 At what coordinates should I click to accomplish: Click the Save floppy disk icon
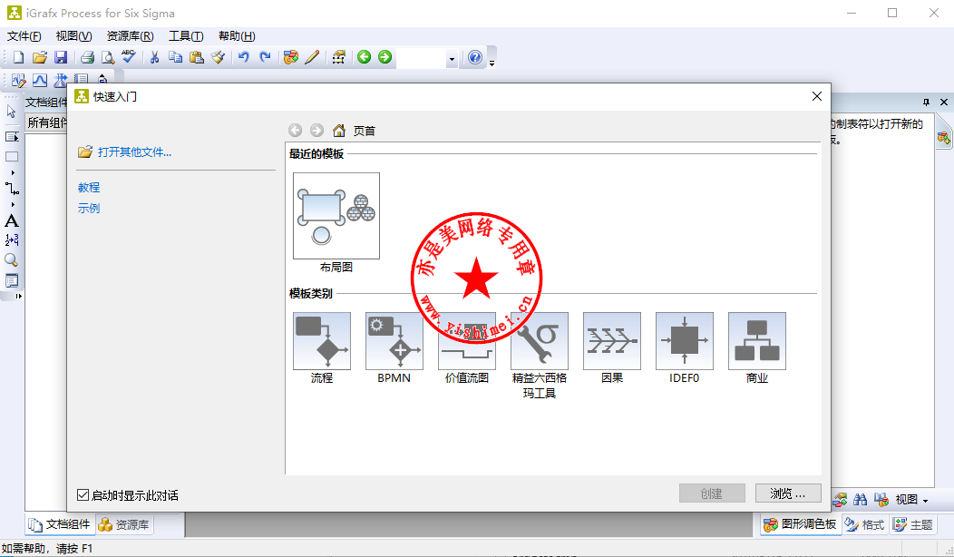[61, 57]
